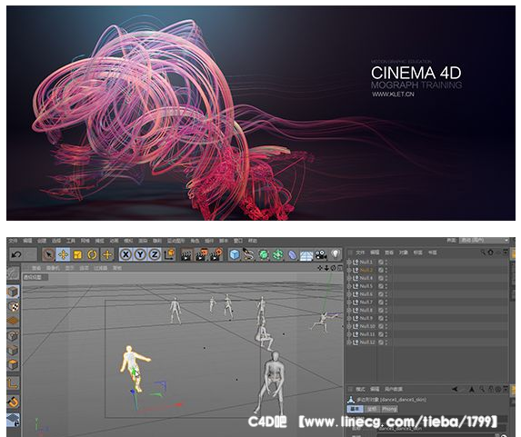Click the Undo arrow in the toolbar
521x437 pixels.
pos(16,254)
